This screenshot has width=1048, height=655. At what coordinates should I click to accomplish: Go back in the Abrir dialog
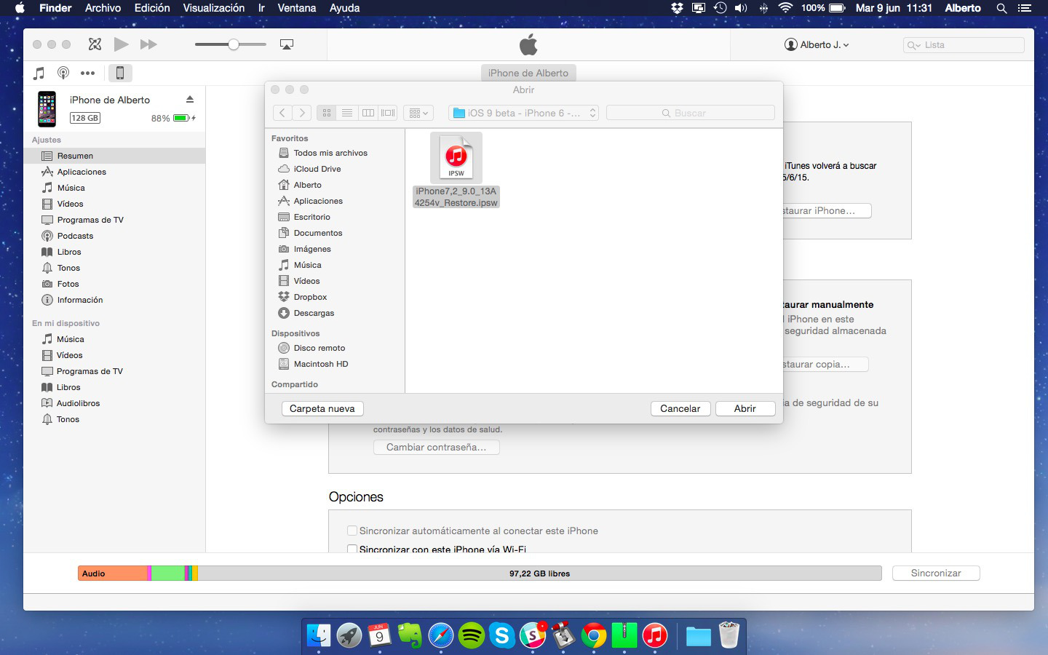click(x=282, y=113)
